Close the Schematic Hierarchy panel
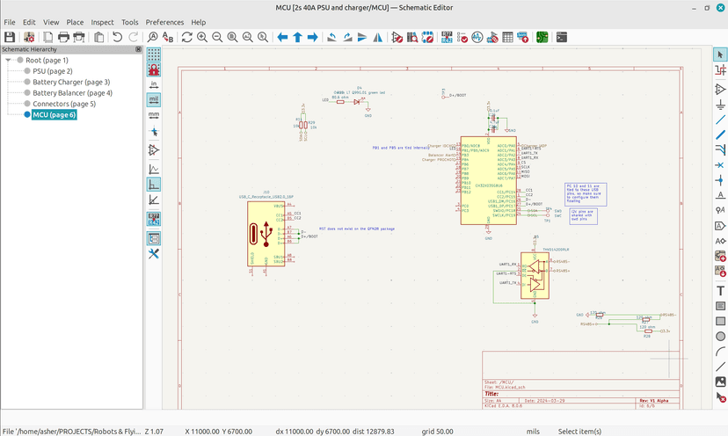728x436 pixels. tap(138, 49)
